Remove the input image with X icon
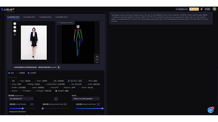The height and width of the screenshot is (122, 218). 15,35
